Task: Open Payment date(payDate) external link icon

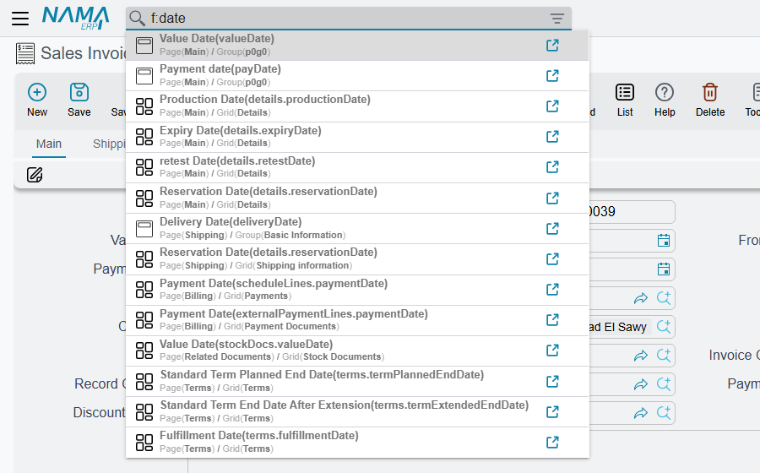Action: tap(552, 76)
